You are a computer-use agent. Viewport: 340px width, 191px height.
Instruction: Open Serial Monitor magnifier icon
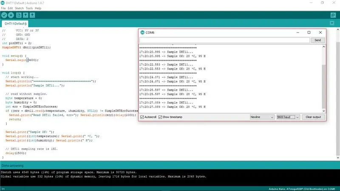coord(333,15)
